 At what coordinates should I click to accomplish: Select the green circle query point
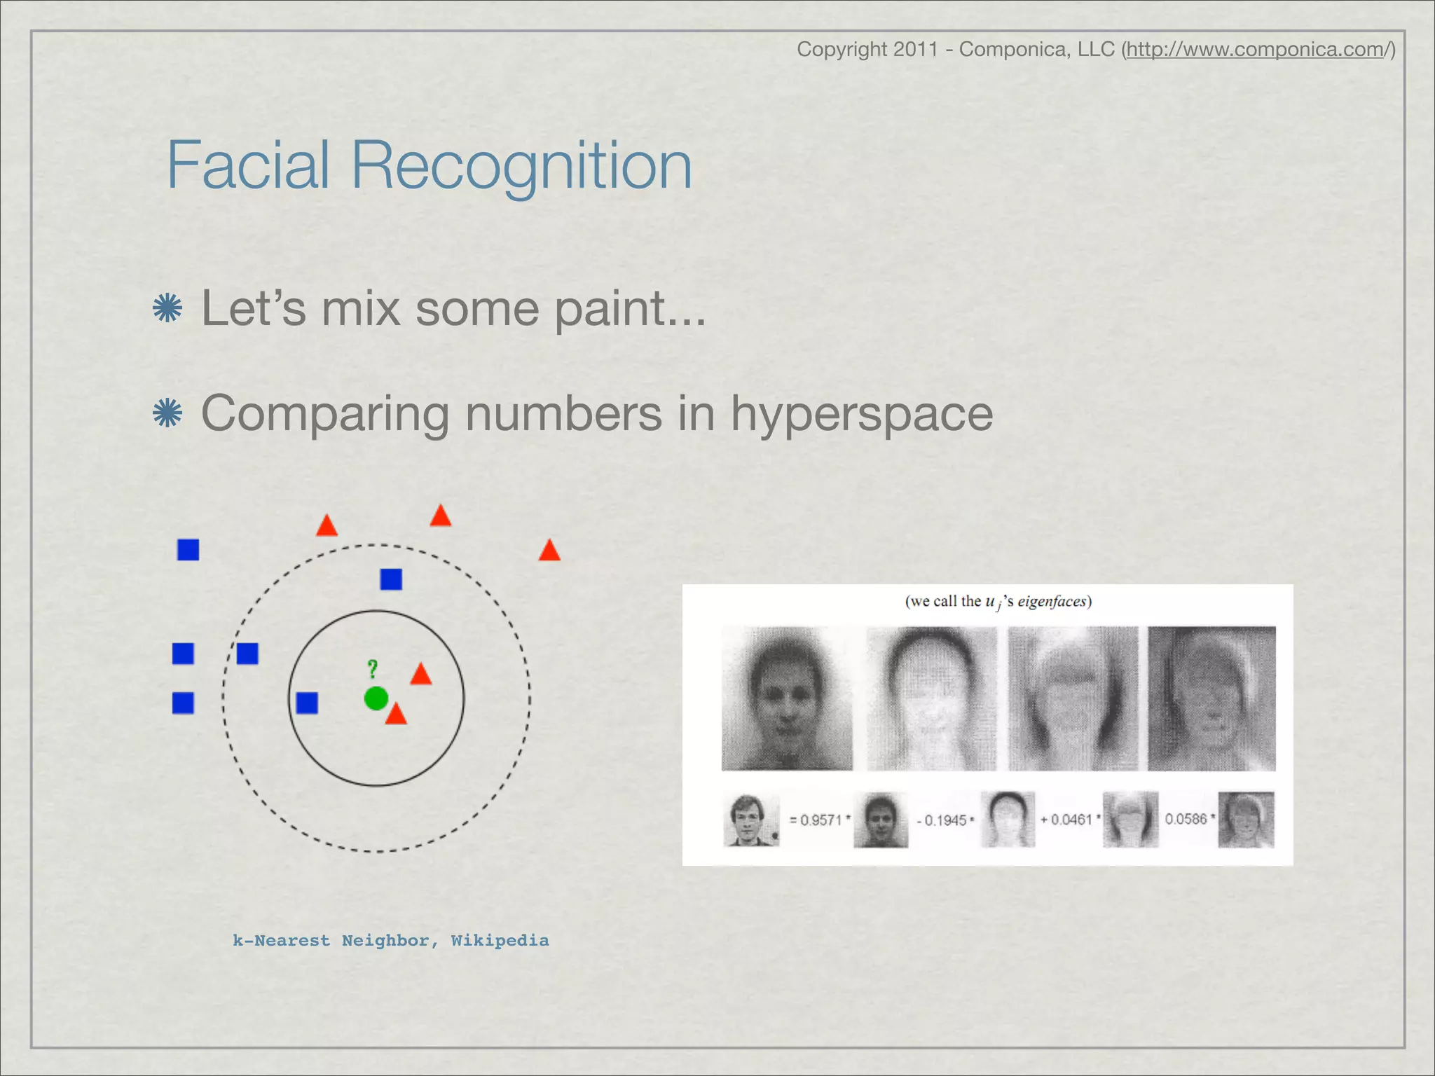point(376,698)
